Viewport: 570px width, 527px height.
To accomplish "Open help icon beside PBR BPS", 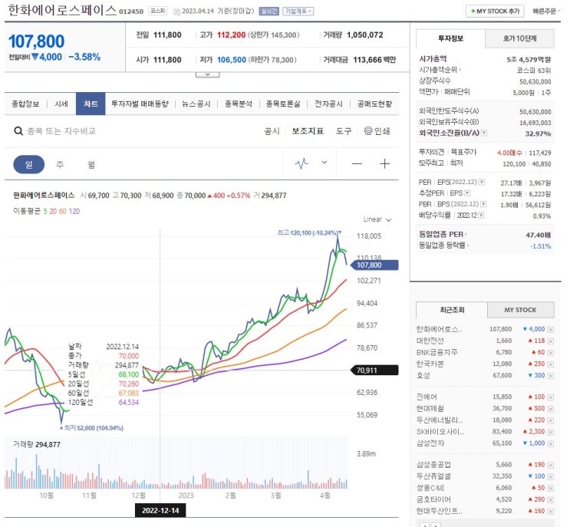I will click(x=483, y=204).
